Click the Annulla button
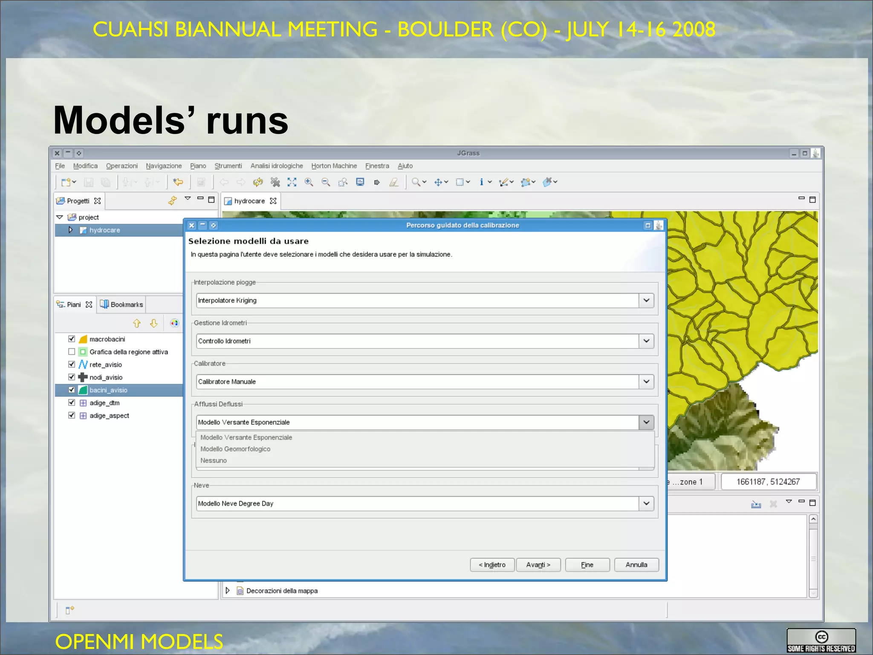The image size is (873, 655). click(636, 565)
